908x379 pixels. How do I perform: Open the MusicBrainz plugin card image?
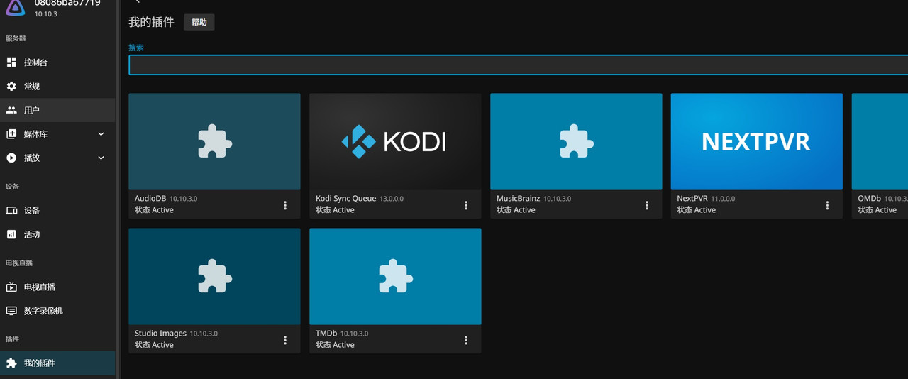point(576,142)
